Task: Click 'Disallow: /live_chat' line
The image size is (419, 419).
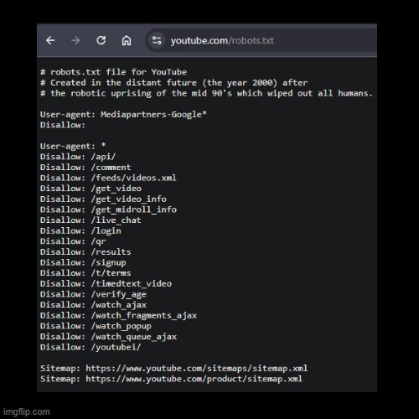Action: (x=91, y=220)
